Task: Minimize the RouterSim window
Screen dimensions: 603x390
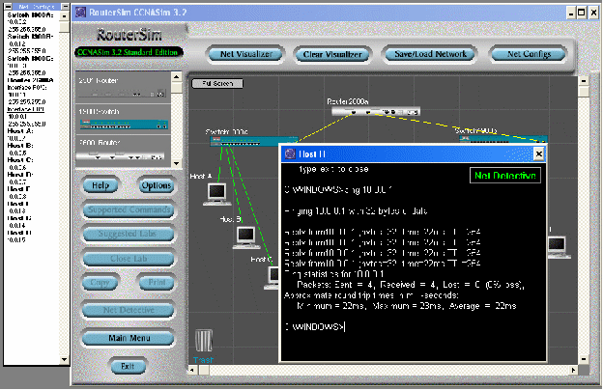Action: pyautogui.click(x=571, y=13)
